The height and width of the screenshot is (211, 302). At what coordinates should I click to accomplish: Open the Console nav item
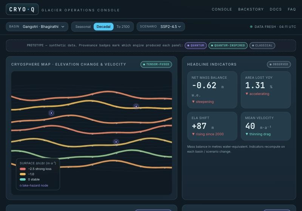tap(222, 9)
